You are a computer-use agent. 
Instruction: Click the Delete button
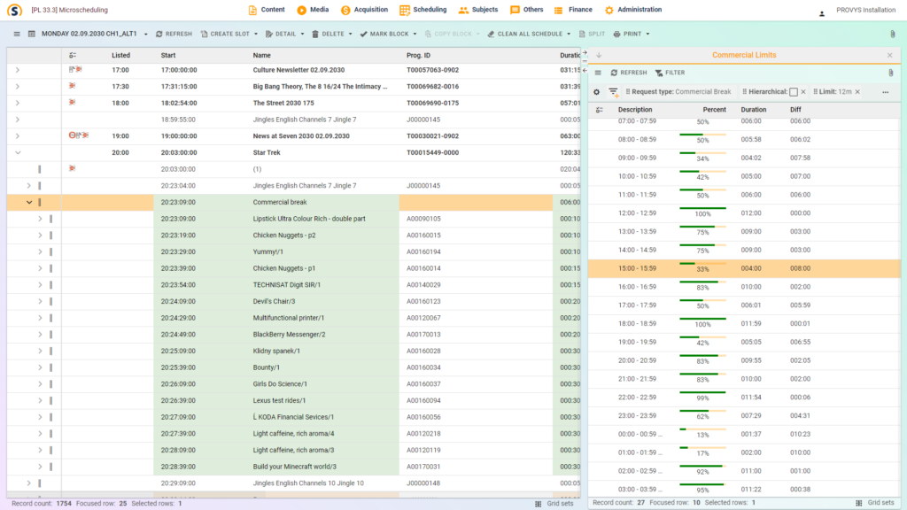pos(328,35)
